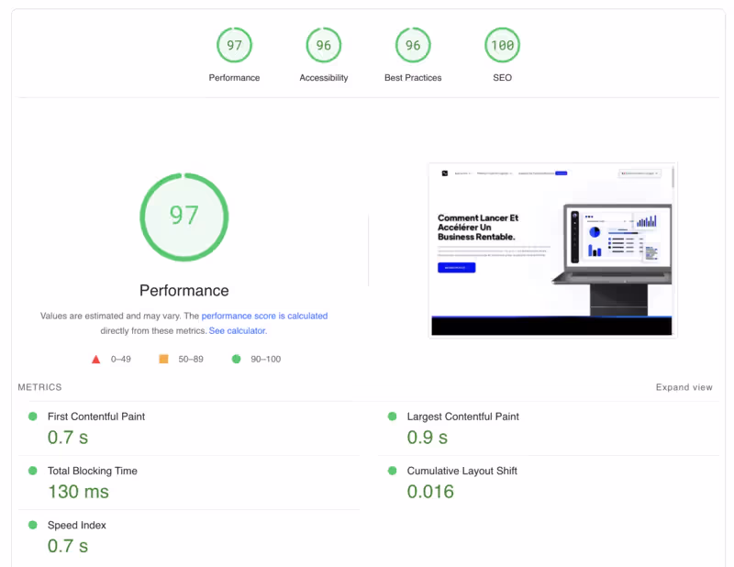Click the 0.016 Cumulative Layout Shift value
Image resolution: width=734 pixels, height=567 pixels.
tap(430, 492)
